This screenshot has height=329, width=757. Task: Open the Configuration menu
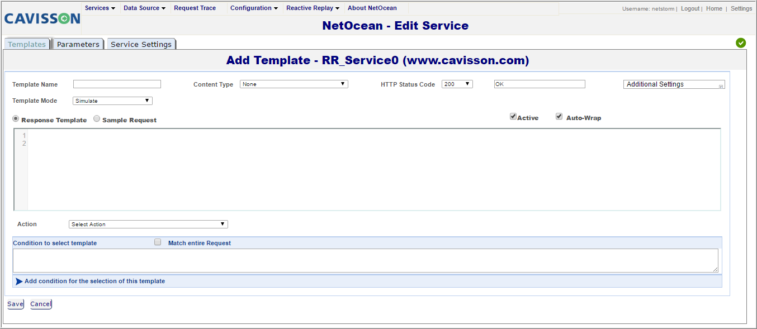click(x=254, y=8)
